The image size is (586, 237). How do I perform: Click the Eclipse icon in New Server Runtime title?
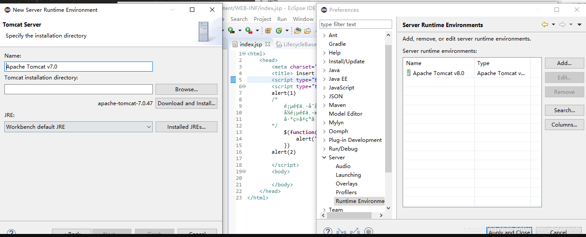coord(7,10)
